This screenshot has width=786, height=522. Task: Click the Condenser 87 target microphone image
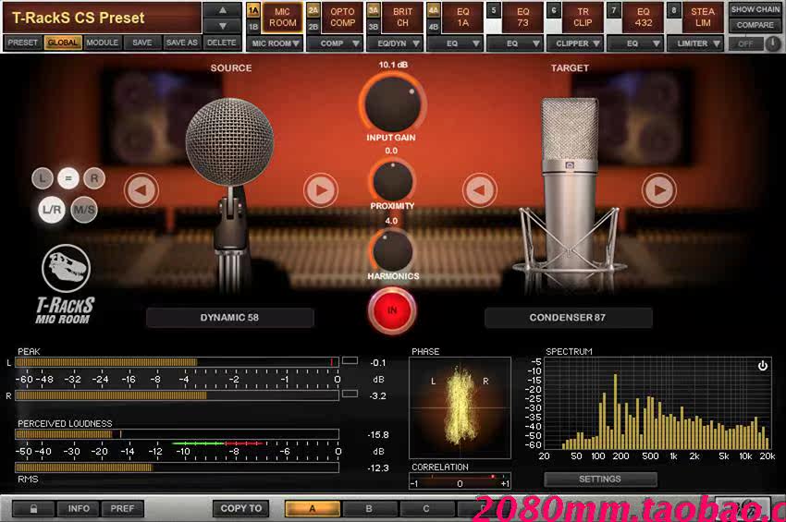coord(570,195)
